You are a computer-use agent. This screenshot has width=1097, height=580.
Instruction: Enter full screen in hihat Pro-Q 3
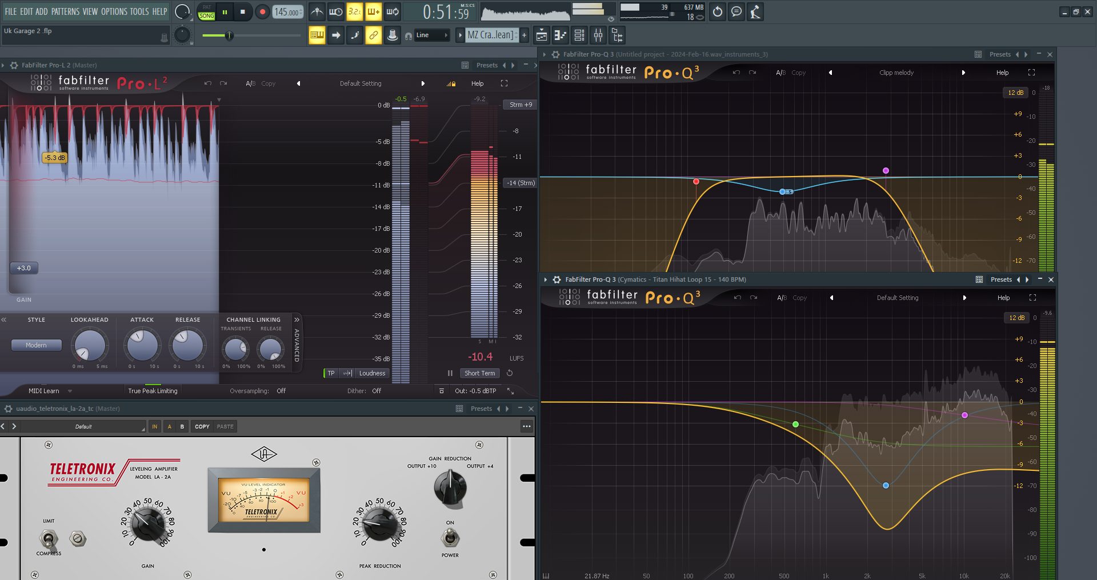[x=1032, y=298]
